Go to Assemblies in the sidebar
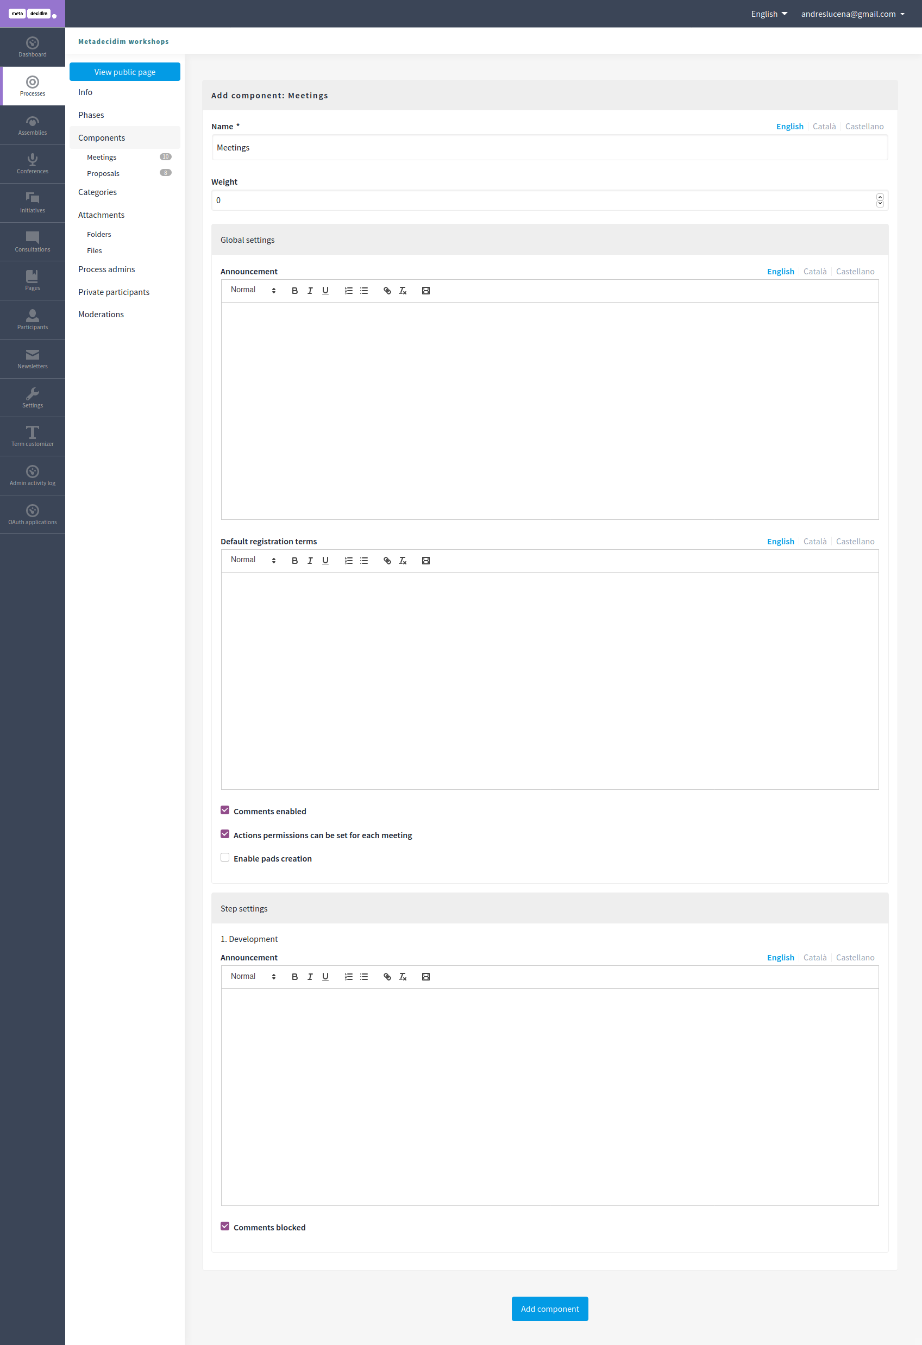 pos(33,125)
